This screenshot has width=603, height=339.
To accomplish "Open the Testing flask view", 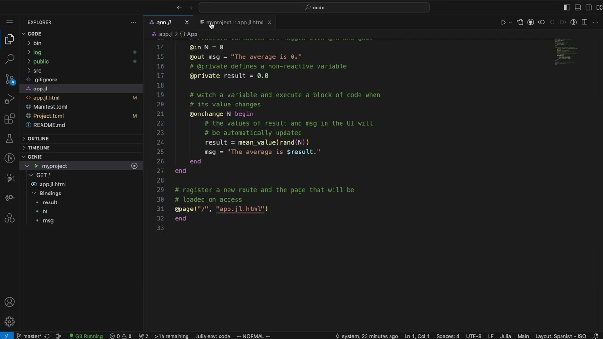I will (9, 138).
